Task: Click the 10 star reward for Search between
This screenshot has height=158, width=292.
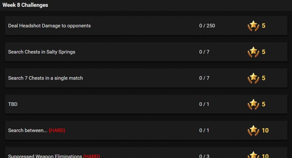Action: point(265,130)
